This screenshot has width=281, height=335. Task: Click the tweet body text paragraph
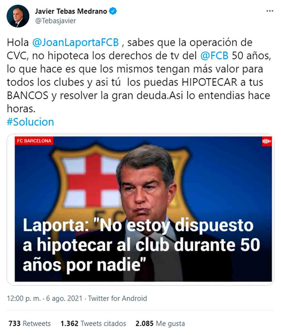139,75
